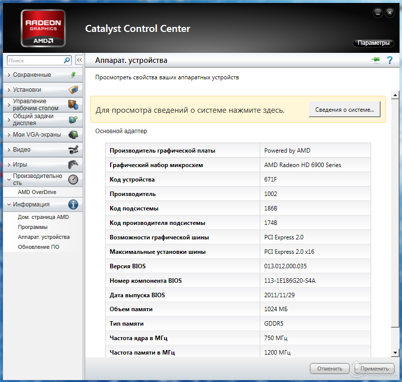402x382 pixels.
Task: Collapse the sidebar with double-arrow button
Action: (79, 60)
